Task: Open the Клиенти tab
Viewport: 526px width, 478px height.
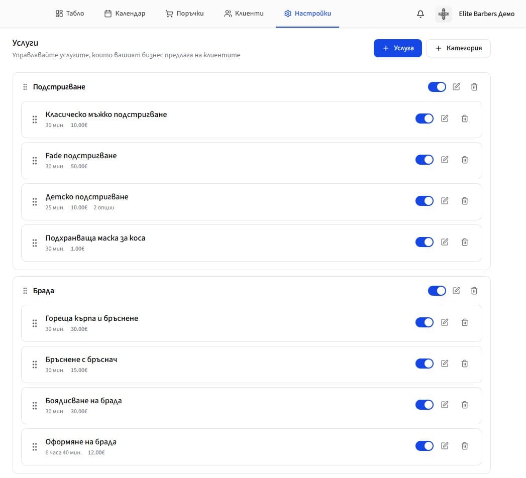Action: click(x=244, y=14)
